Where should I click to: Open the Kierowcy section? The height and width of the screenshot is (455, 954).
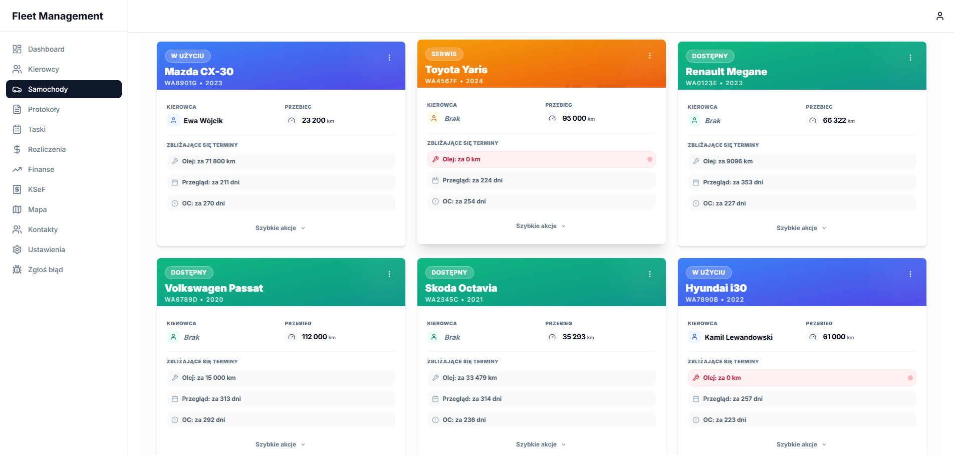point(64,69)
